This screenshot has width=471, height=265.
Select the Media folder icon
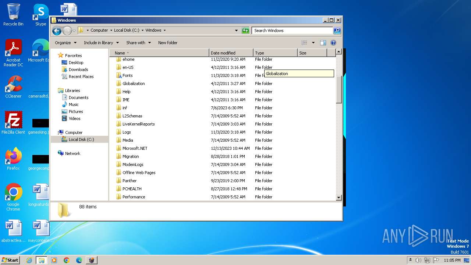point(118,140)
